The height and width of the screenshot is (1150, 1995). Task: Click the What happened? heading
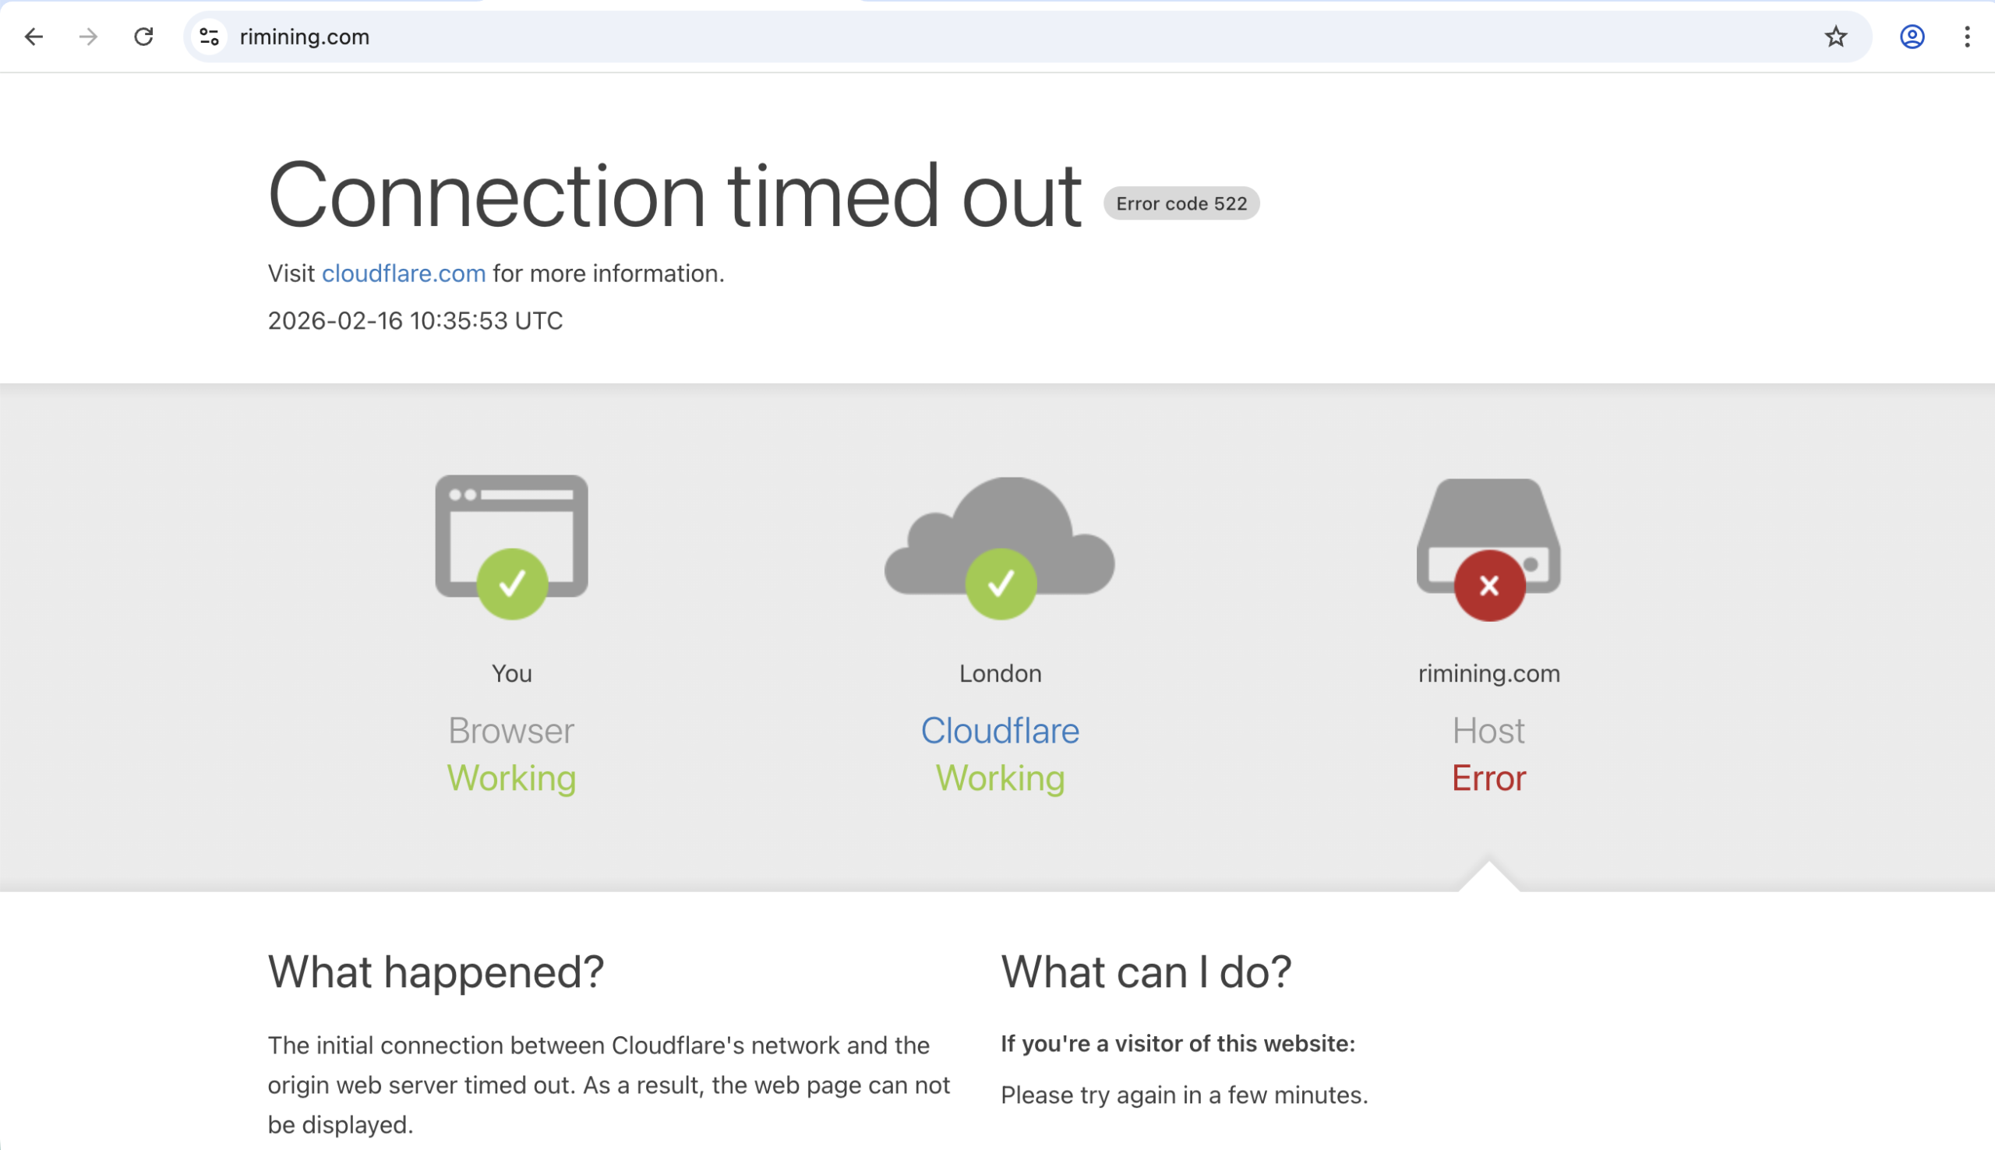(436, 972)
